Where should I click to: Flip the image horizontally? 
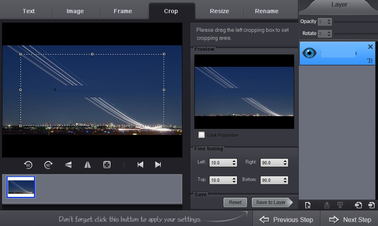pos(88,165)
